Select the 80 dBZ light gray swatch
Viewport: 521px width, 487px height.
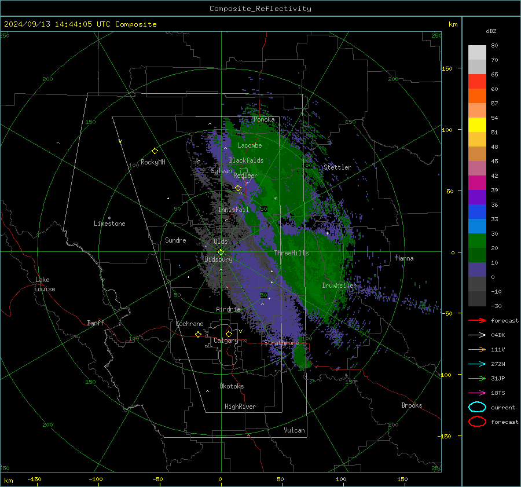pos(477,53)
